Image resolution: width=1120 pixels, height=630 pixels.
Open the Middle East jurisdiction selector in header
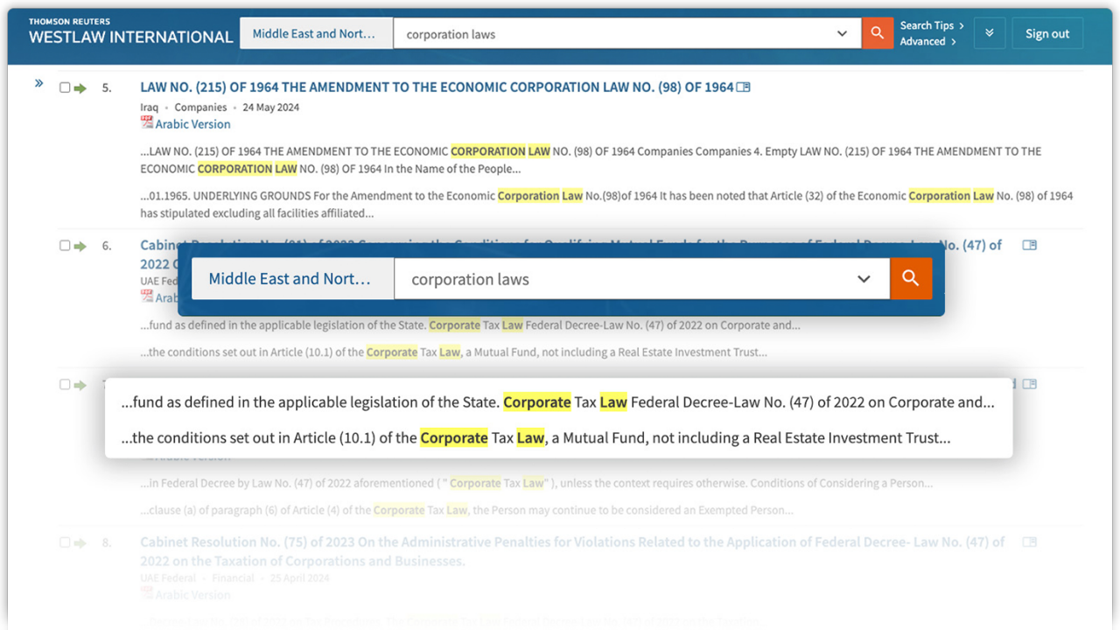pos(316,34)
